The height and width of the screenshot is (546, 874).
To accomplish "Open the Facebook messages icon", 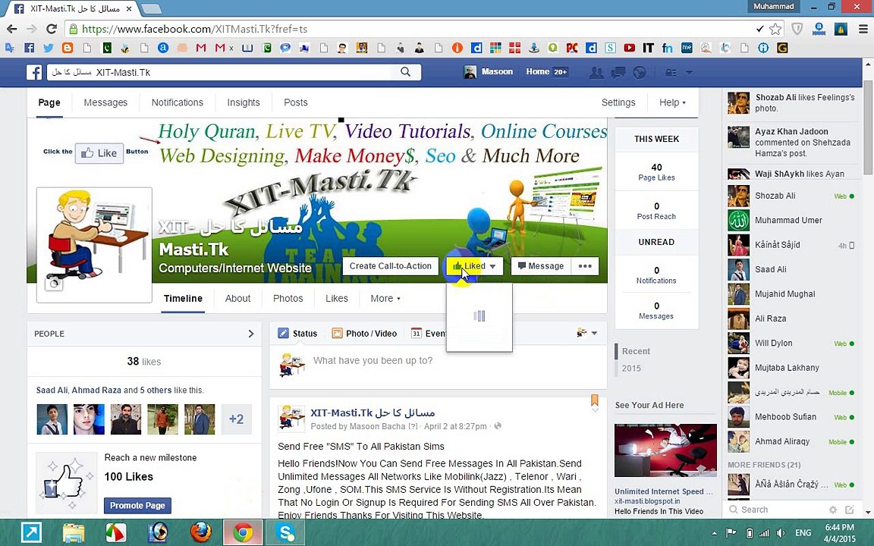I will (618, 73).
